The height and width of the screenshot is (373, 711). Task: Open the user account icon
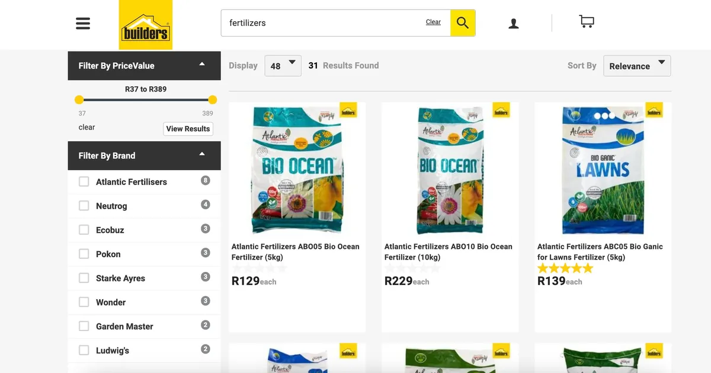(x=514, y=24)
